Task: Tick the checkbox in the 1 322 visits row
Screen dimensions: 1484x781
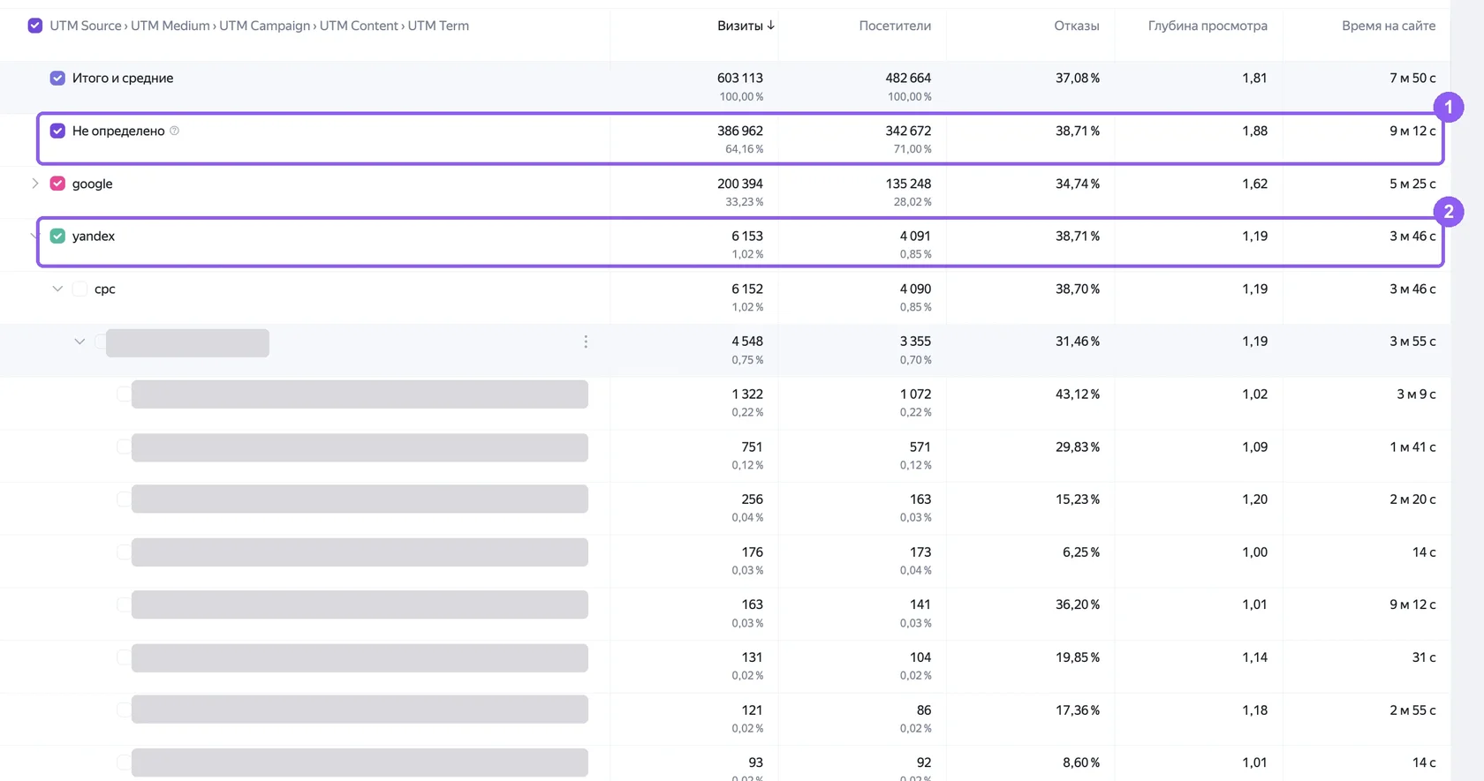Action: (x=124, y=394)
